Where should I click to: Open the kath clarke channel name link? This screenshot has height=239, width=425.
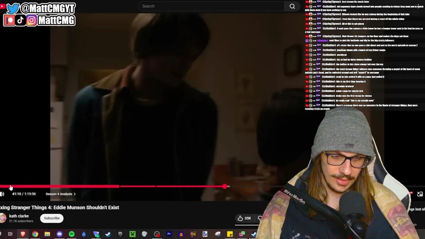tap(19, 216)
